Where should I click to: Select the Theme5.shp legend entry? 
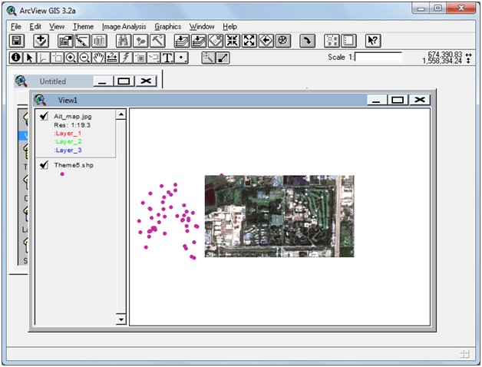point(74,165)
